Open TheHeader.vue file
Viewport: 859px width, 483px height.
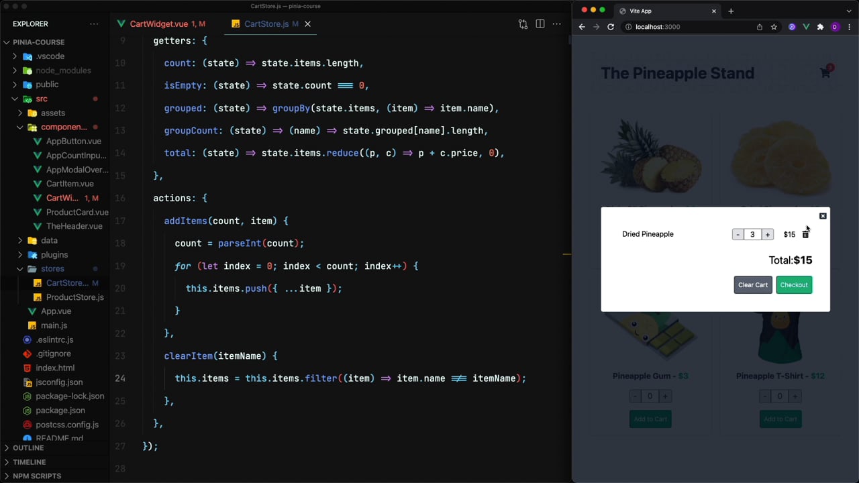[x=74, y=226]
